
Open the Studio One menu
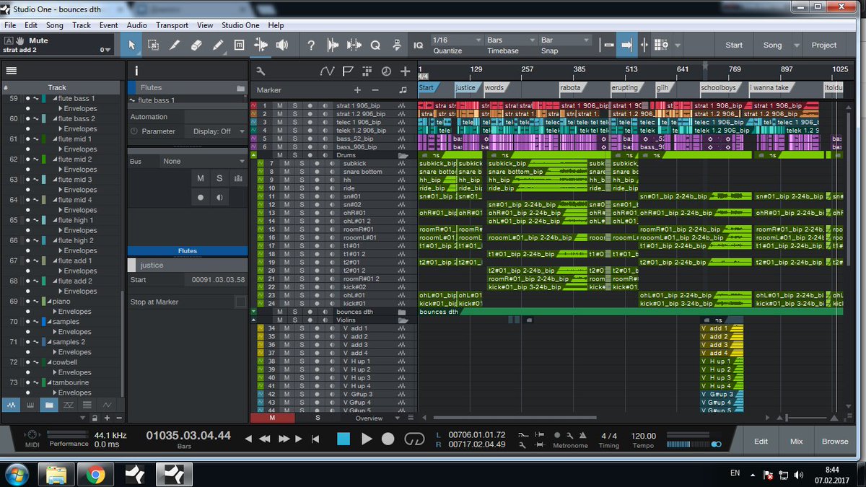(240, 25)
